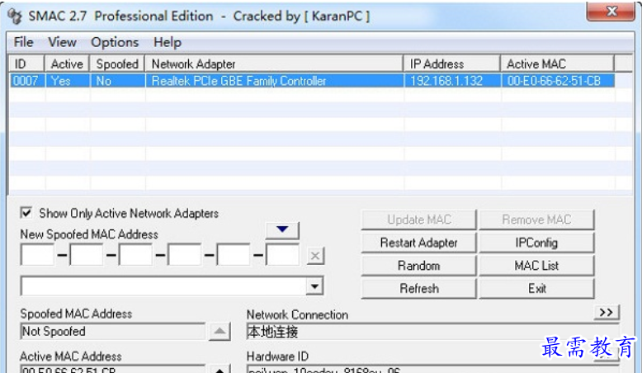The width and height of the screenshot is (642, 373).
Task: Open IPConfig
Action: (536, 243)
